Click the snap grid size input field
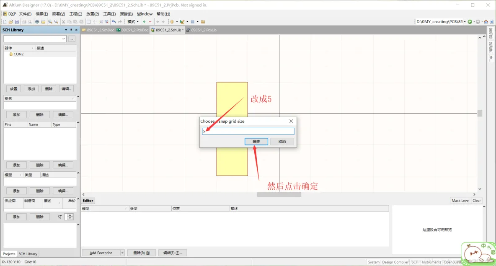 [x=248, y=131]
